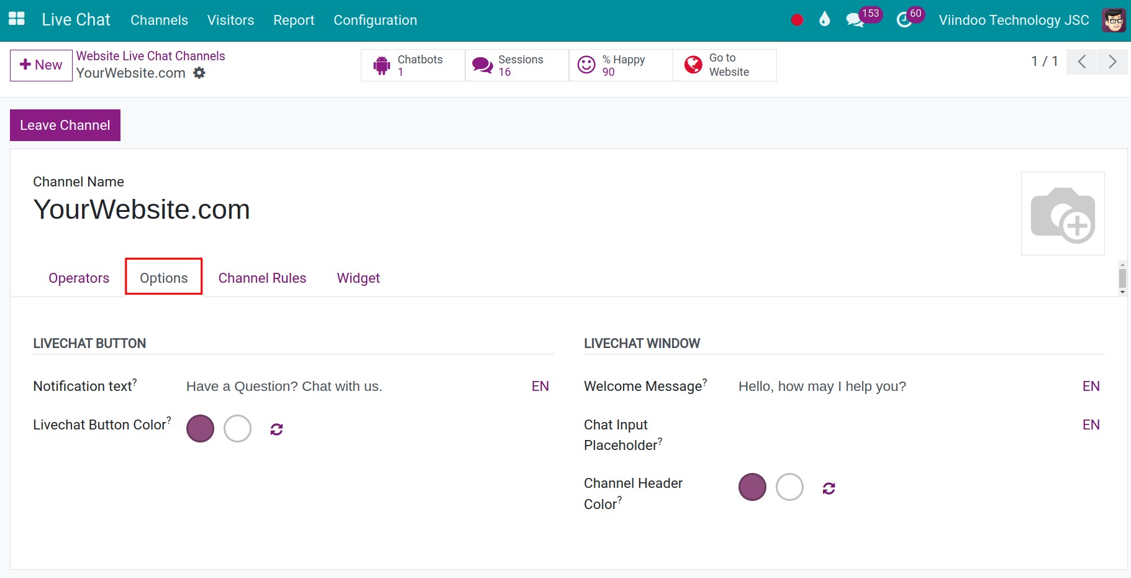The image size is (1131, 578).
Task: Upload a channel image via camera placeholder
Action: [x=1063, y=213]
